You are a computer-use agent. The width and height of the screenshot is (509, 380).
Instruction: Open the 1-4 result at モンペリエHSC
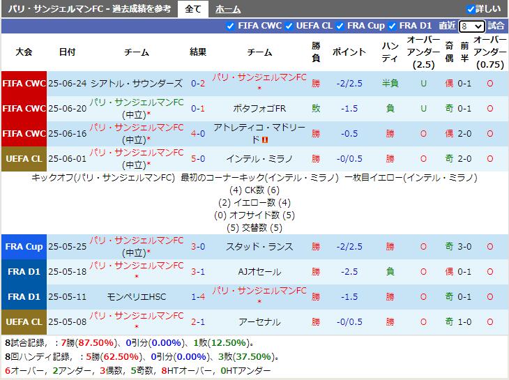click(198, 296)
